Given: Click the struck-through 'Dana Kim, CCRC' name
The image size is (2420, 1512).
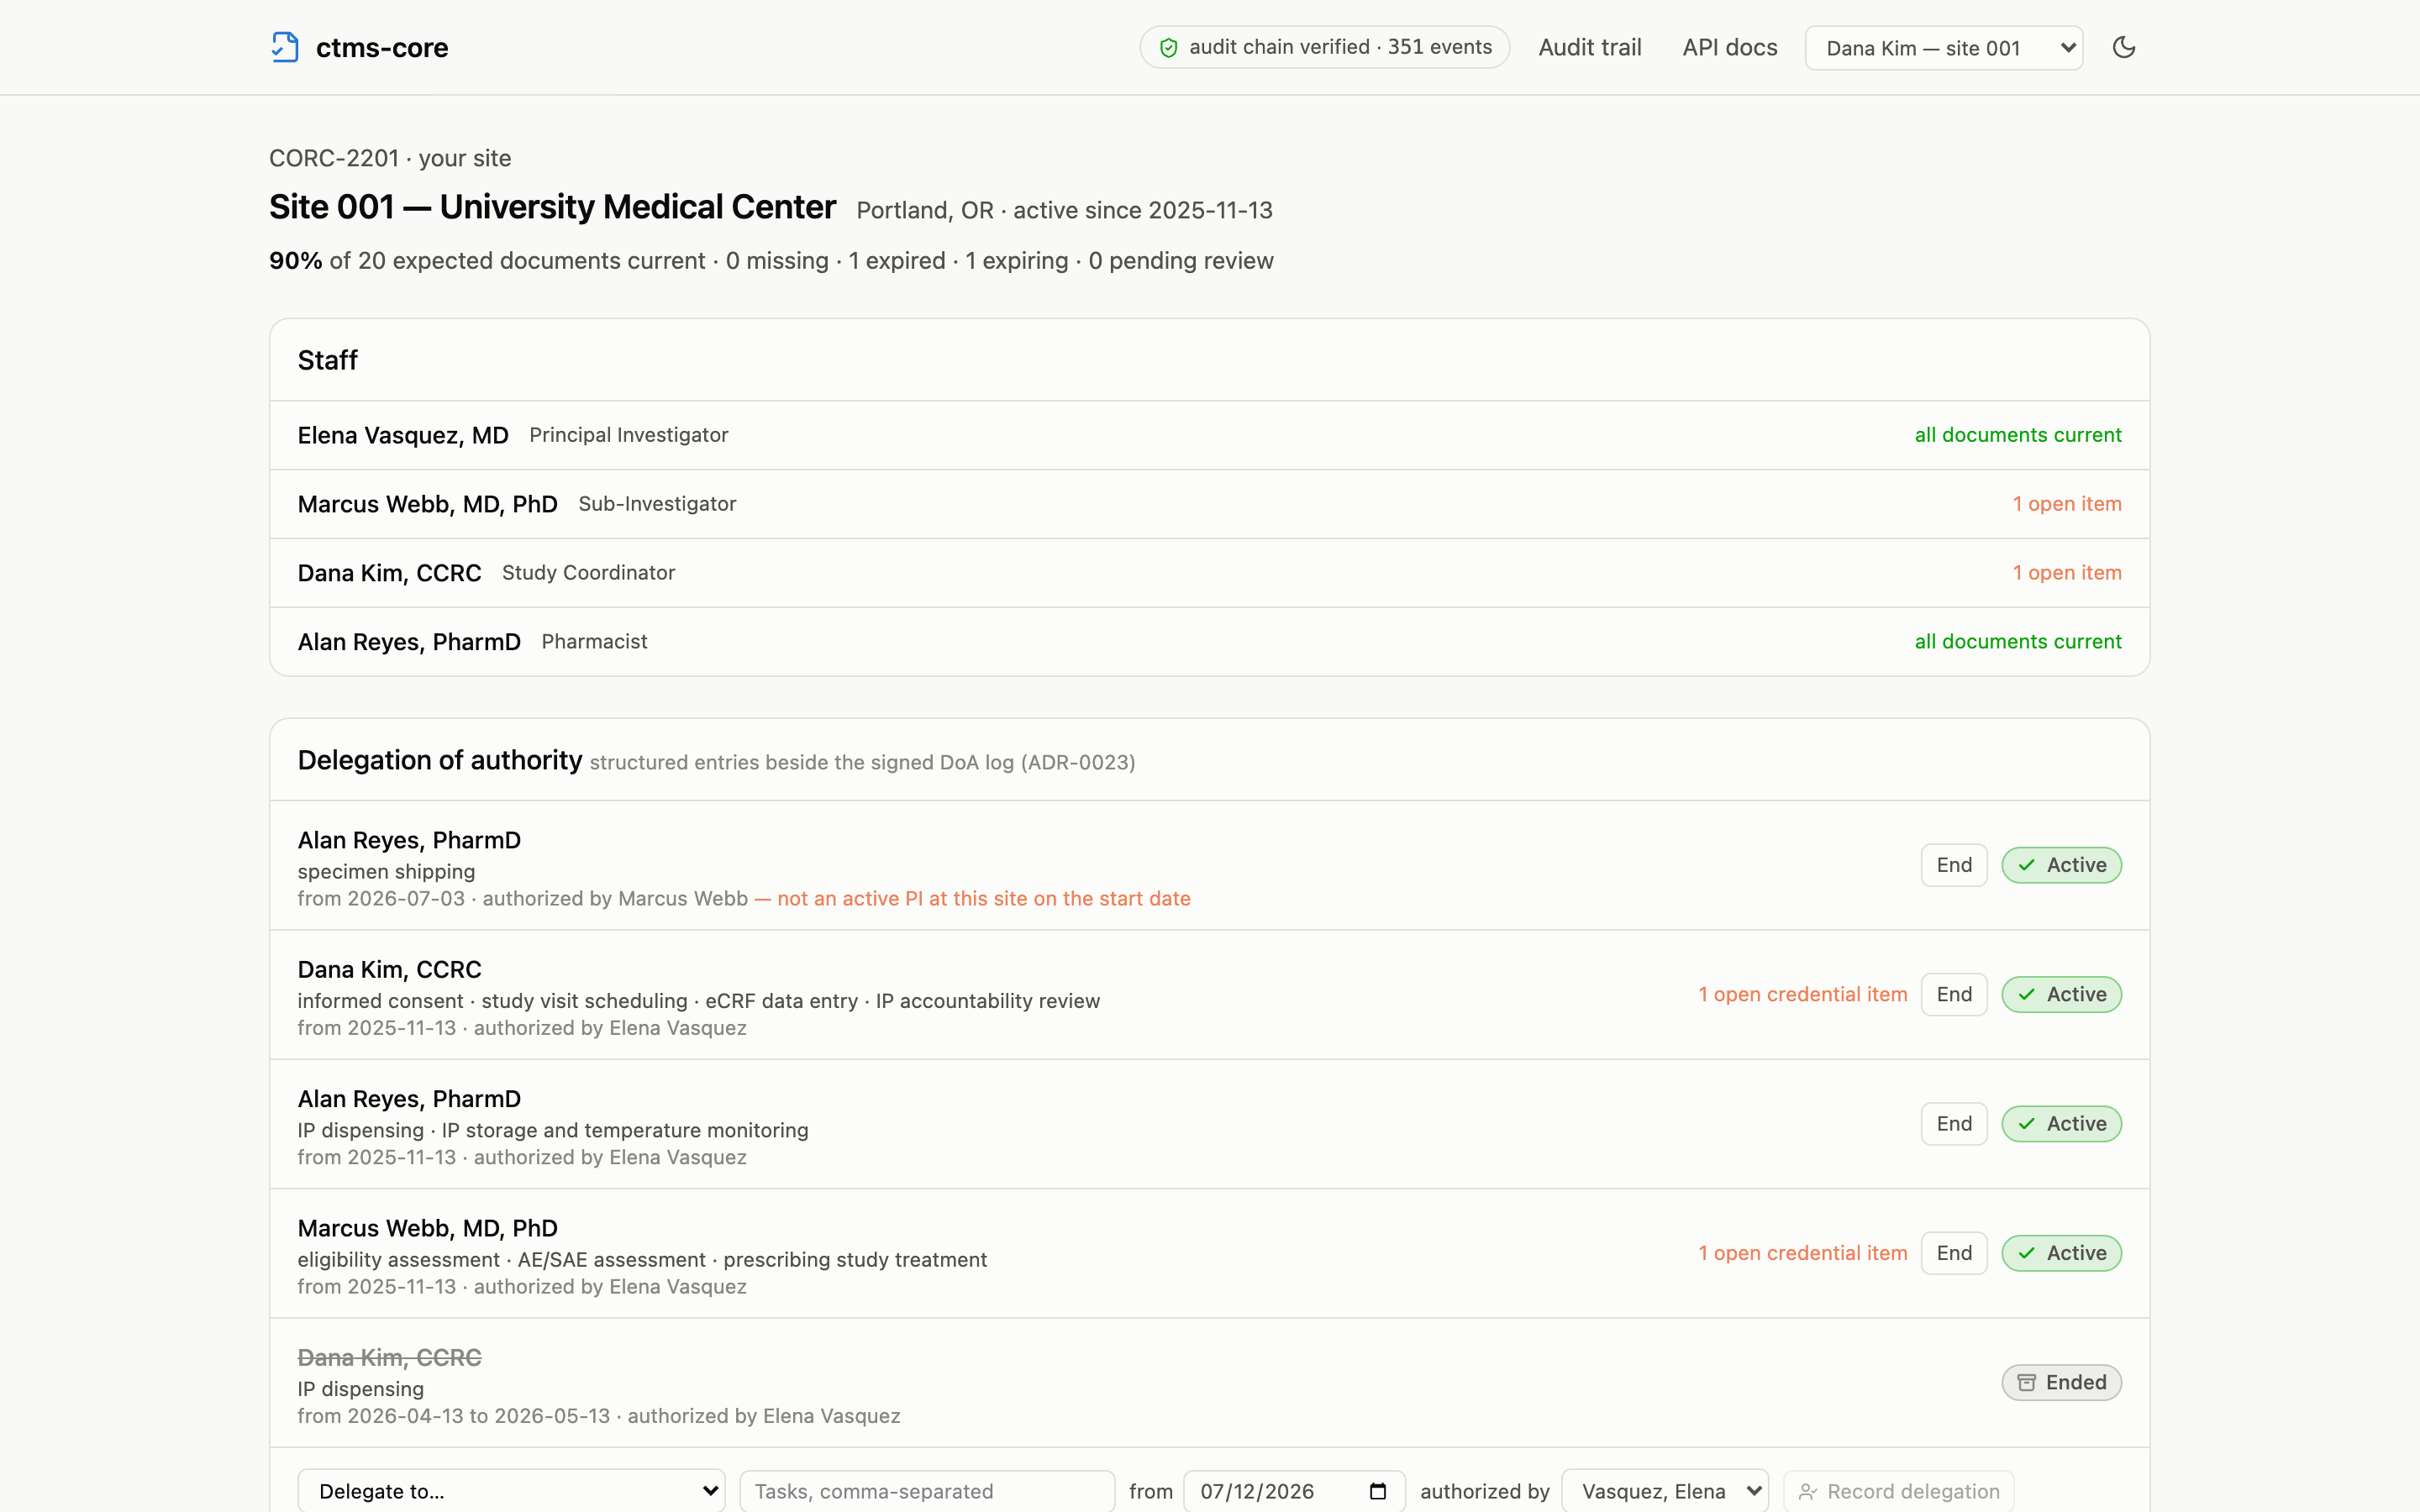Looking at the screenshot, I should coord(389,1357).
